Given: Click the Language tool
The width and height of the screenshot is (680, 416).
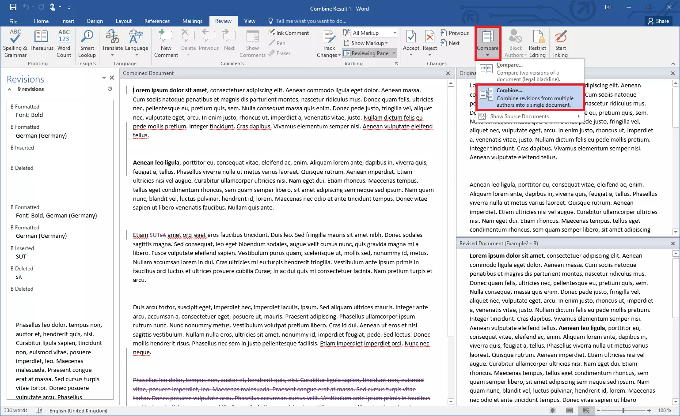Looking at the screenshot, I should pyautogui.click(x=137, y=44).
